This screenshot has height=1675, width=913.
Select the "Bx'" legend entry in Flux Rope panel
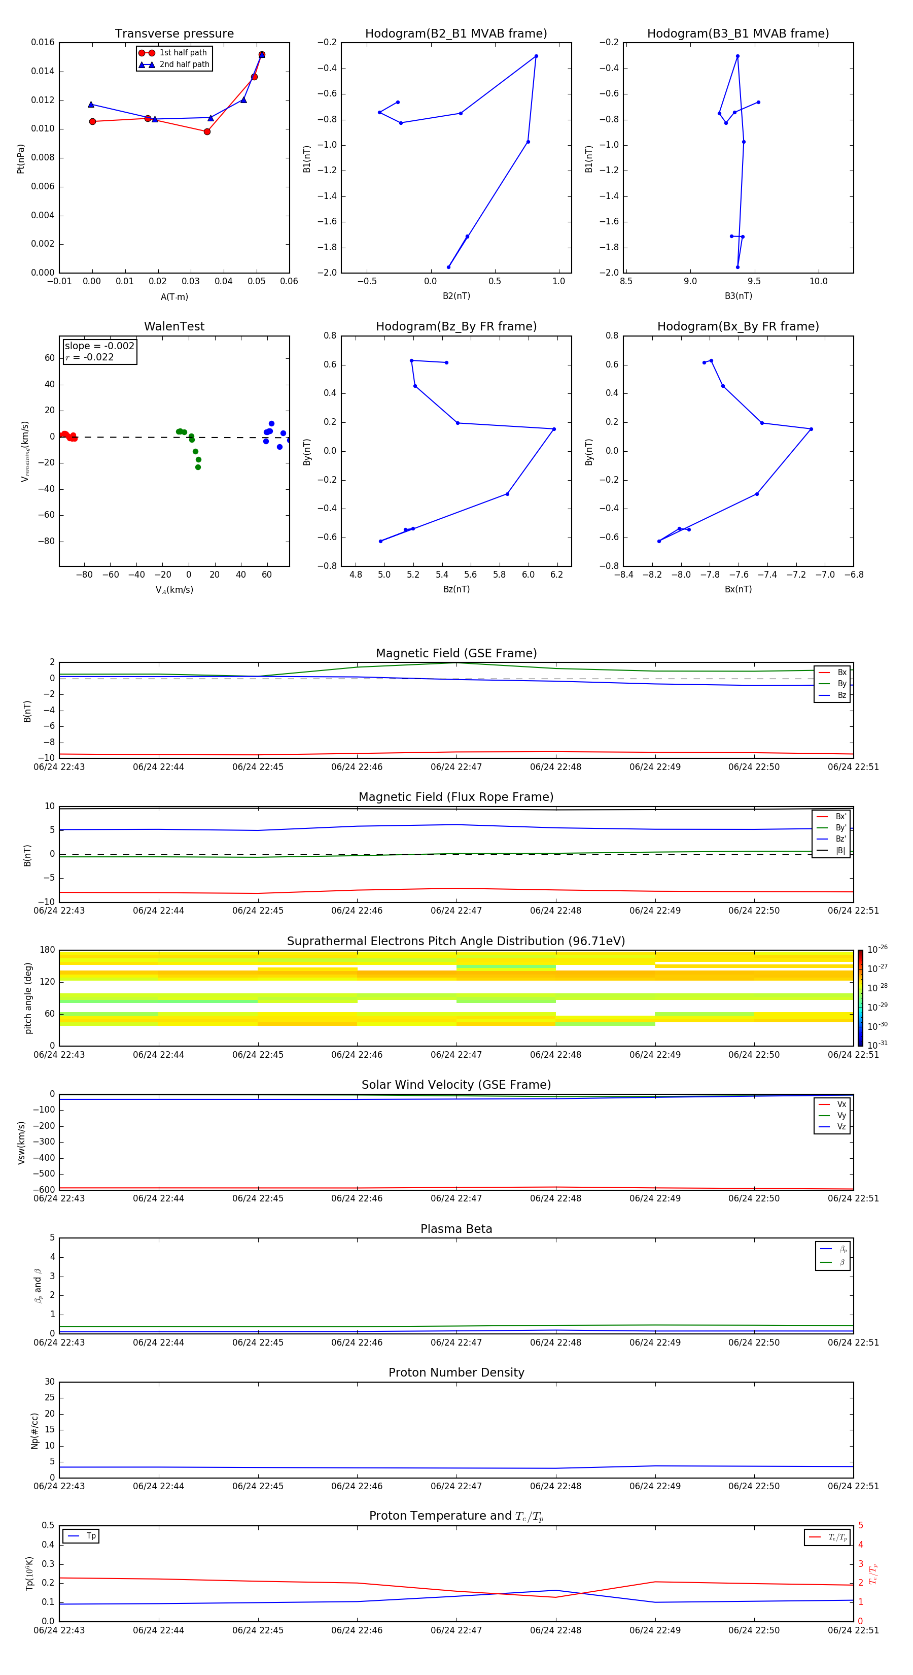[x=831, y=817]
